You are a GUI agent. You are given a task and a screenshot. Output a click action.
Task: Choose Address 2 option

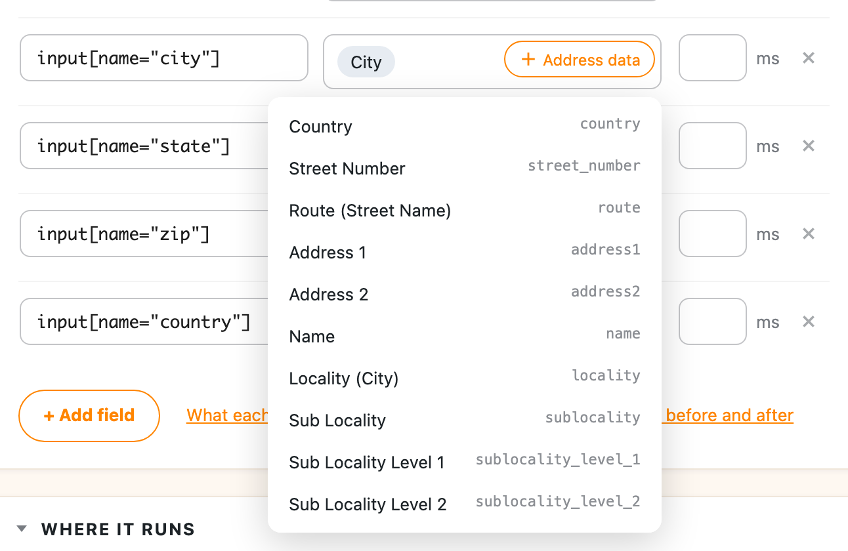point(465,294)
